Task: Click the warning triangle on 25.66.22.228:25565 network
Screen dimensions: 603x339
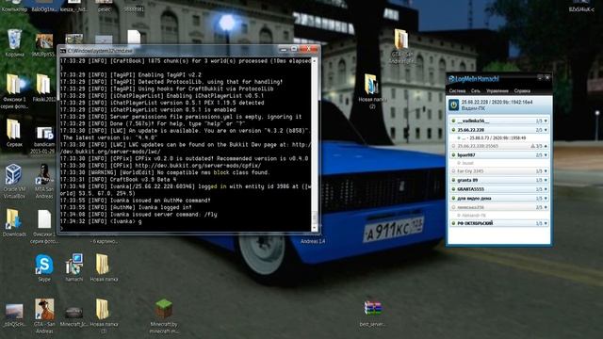Action: pyautogui.click(x=532, y=146)
